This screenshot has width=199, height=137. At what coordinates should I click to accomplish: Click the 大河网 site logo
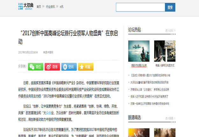(26, 6)
